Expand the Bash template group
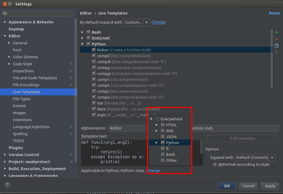The height and width of the screenshot is (194, 283). (82, 32)
